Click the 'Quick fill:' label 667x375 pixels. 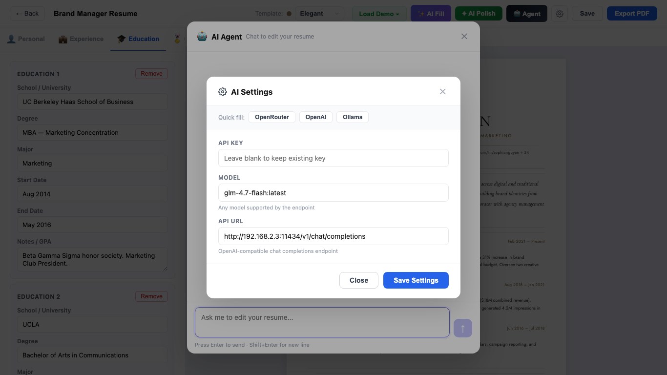(231, 117)
